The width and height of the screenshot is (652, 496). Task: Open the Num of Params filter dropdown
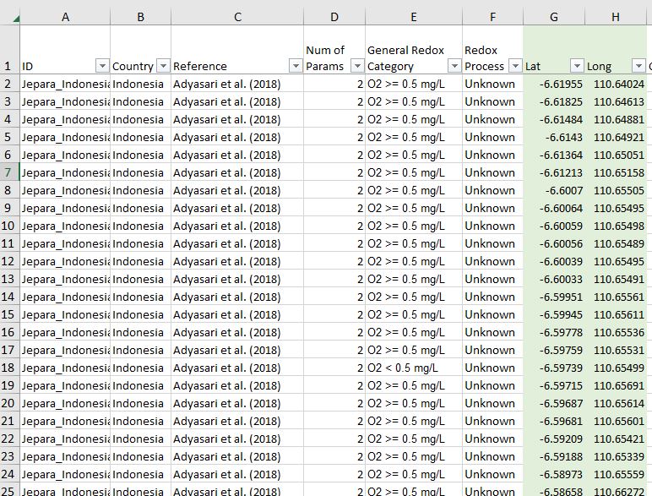tap(357, 66)
